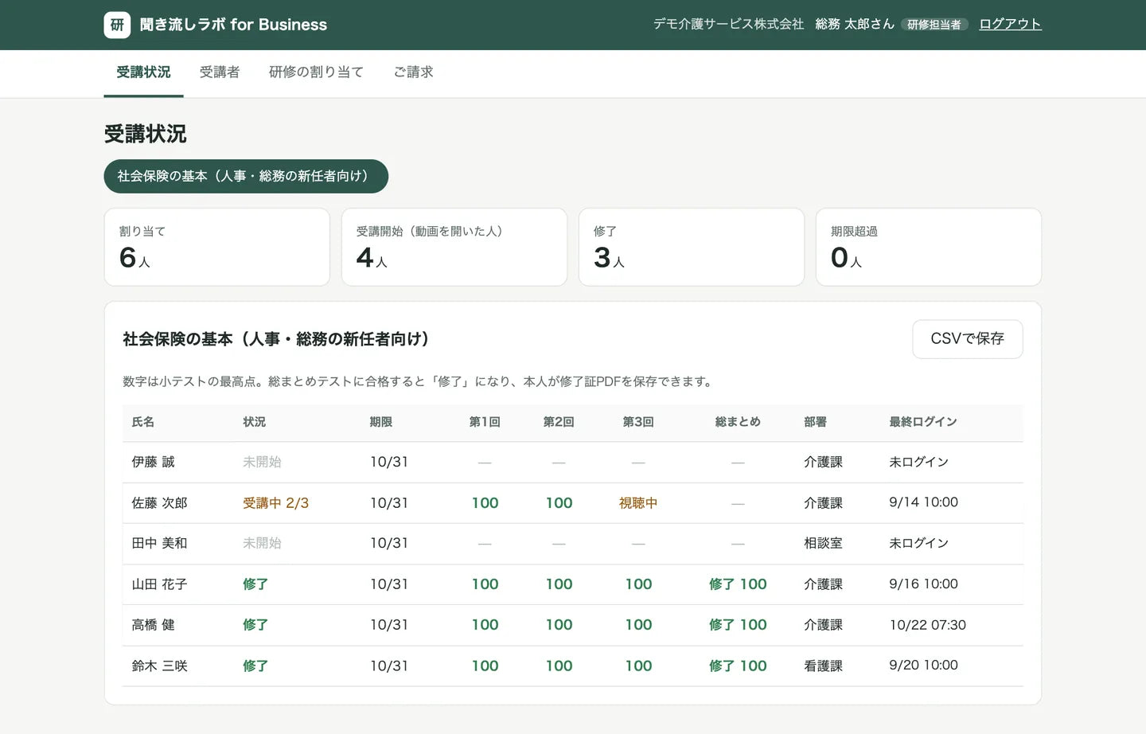Open the 受講状況 tab
The height and width of the screenshot is (734, 1146).
coord(143,72)
